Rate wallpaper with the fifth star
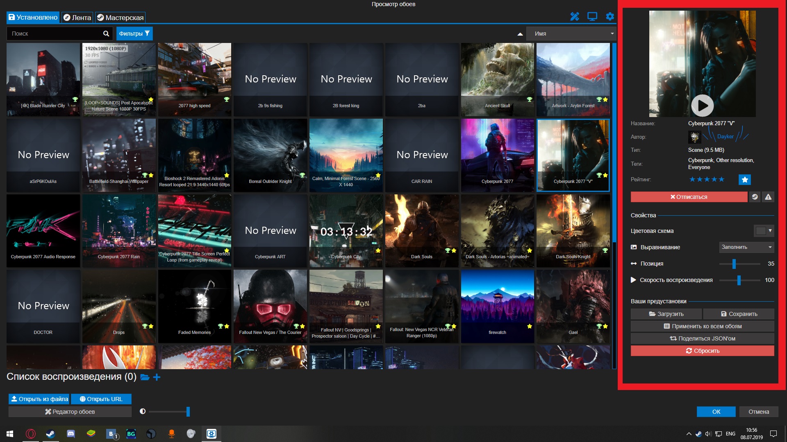The width and height of the screenshot is (787, 442). click(x=721, y=179)
